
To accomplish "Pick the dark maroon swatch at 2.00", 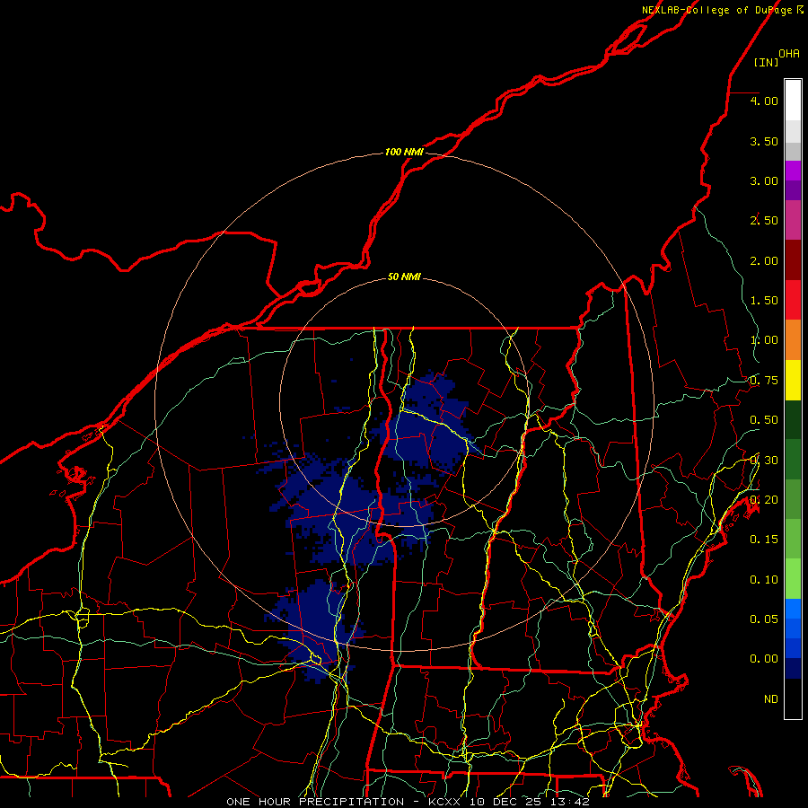I will point(793,260).
